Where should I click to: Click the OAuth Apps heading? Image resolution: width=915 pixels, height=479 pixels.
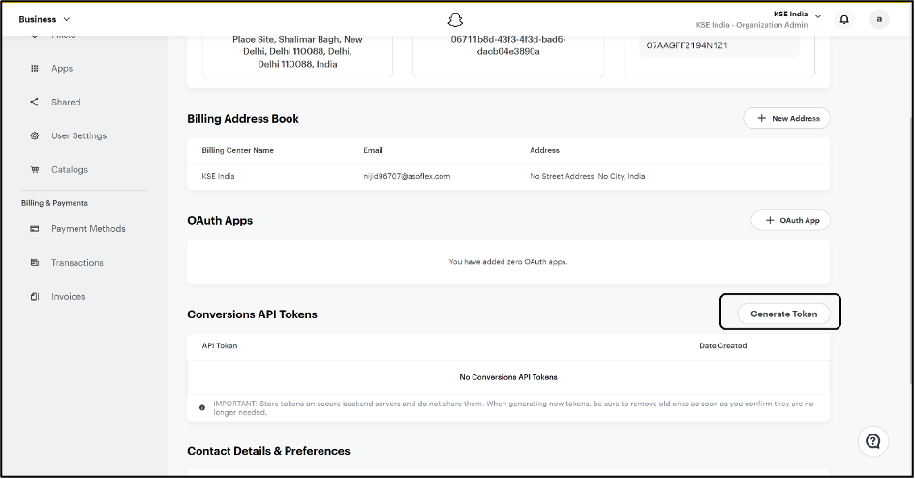pyautogui.click(x=220, y=221)
